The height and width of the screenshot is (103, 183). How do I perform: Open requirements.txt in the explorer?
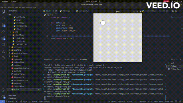coord(24,80)
